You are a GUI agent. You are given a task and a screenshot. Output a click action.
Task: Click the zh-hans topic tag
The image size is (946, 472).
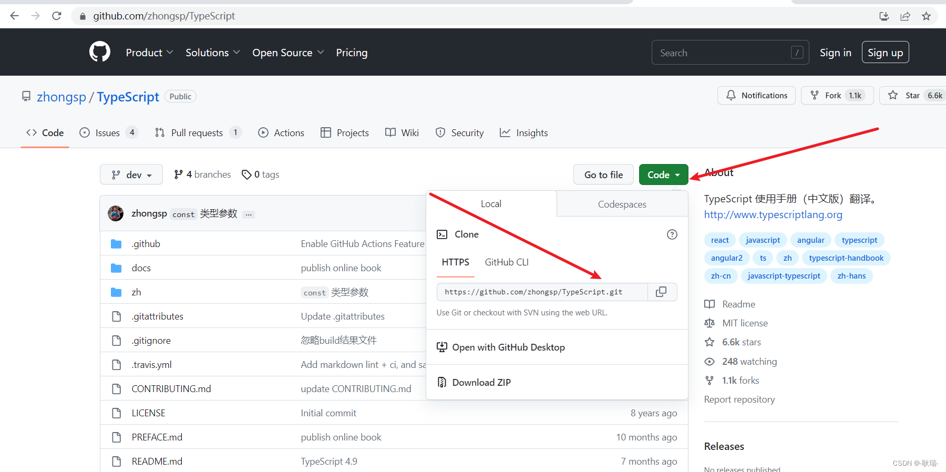click(x=851, y=276)
